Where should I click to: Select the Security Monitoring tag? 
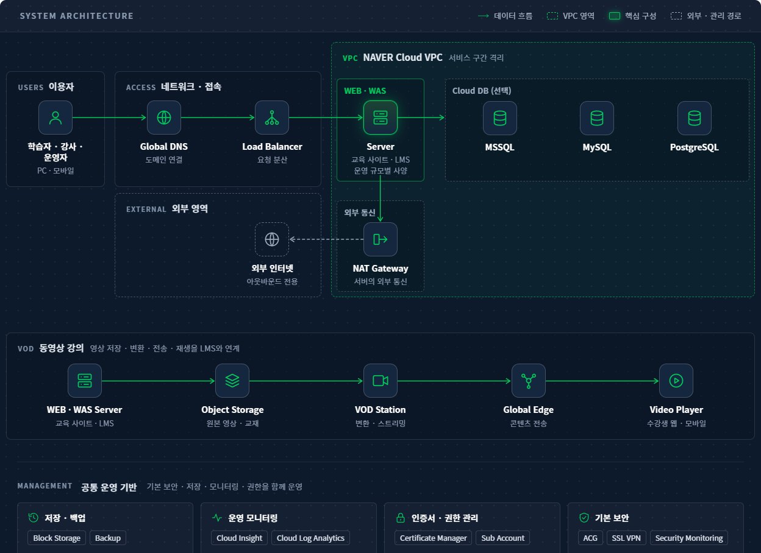688,538
